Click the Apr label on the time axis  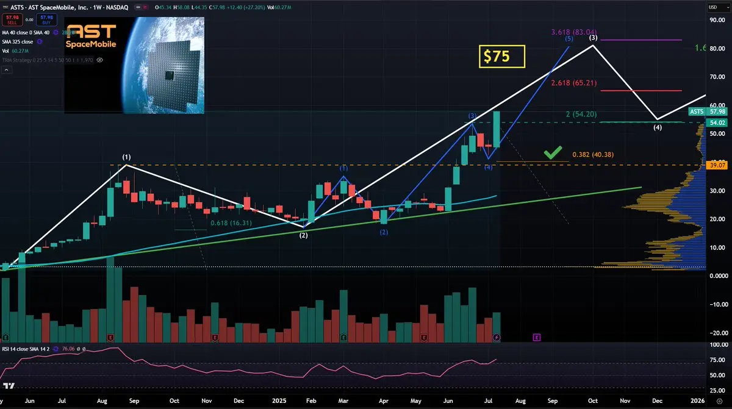(384, 400)
